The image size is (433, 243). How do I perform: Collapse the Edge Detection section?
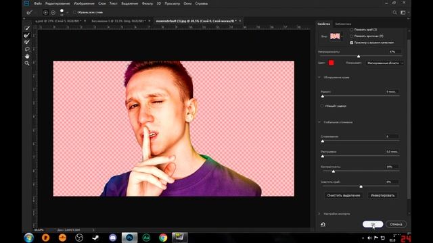[x=319, y=78]
